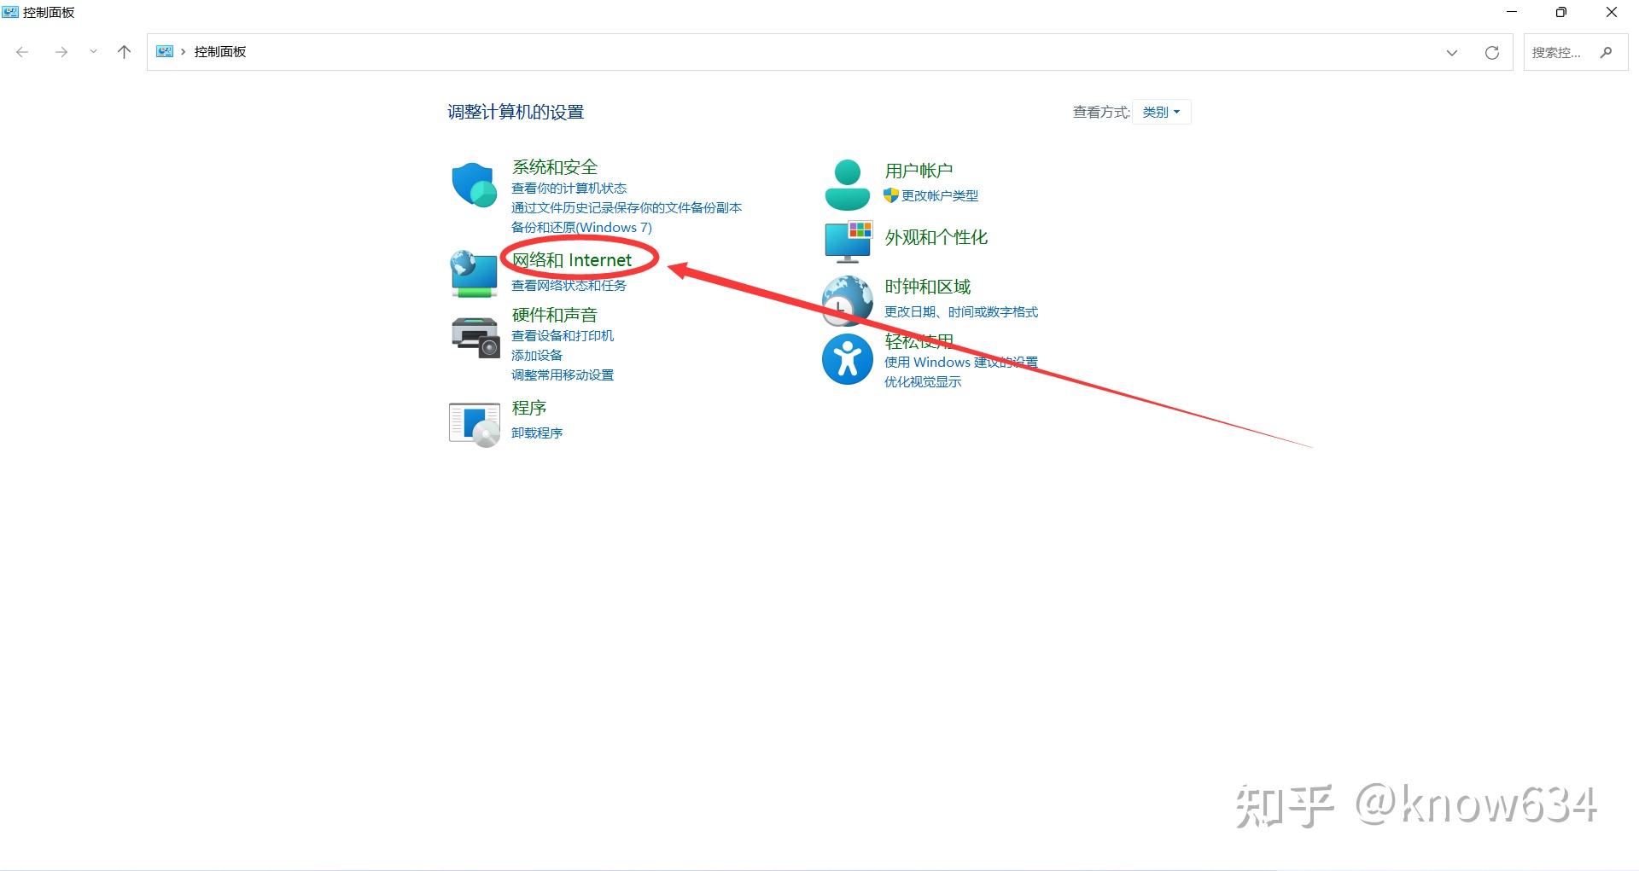The width and height of the screenshot is (1639, 871).
Task: Open recent locations dropdown arrow
Action: pyautogui.click(x=93, y=52)
